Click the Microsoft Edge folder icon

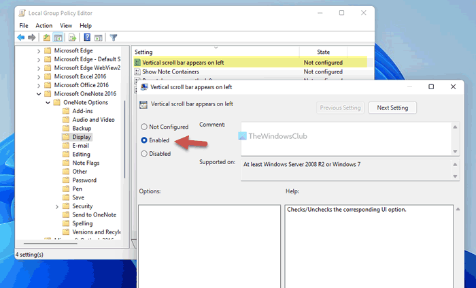coord(48,50)
